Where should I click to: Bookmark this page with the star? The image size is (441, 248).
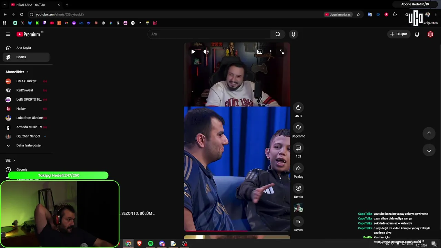[x=358, y=14]
